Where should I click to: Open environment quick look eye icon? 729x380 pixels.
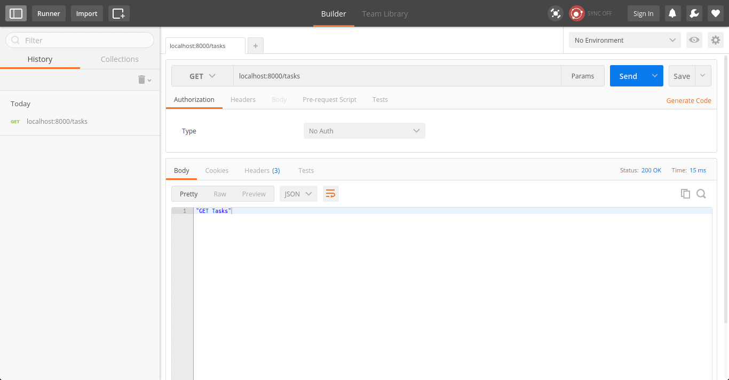click(x=694, y=40)
